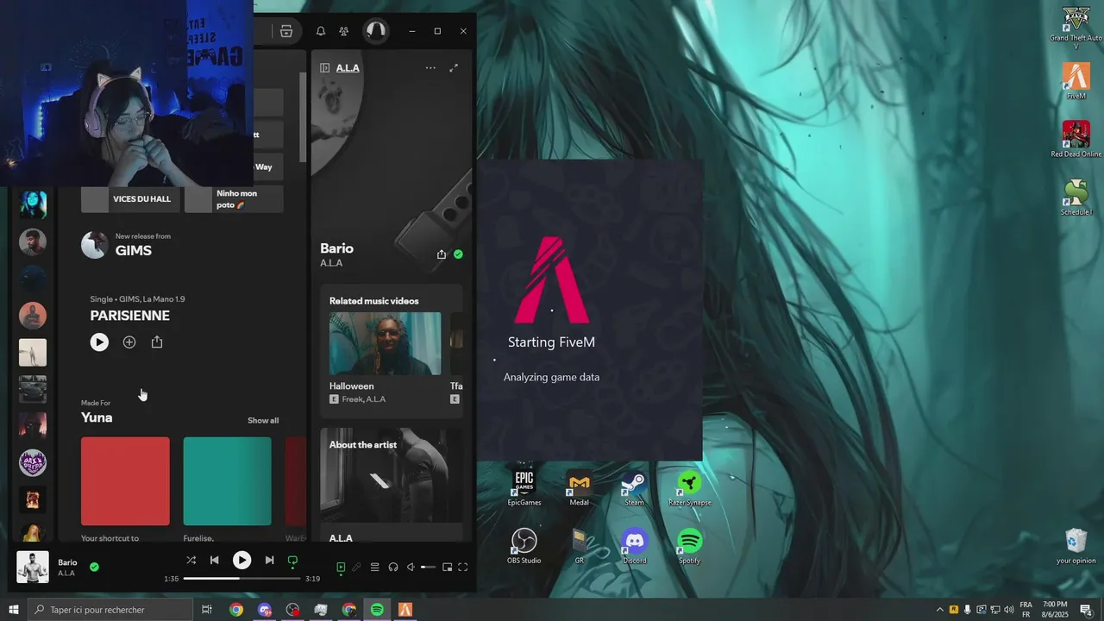The image size is (1104, 621).
Task: Click the icon left of the notifications bell
Action: 286,31
